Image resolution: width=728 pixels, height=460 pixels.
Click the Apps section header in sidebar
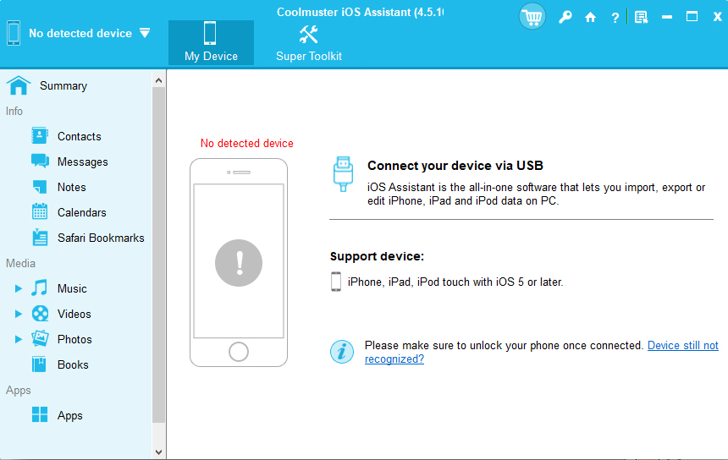coord(18,391)
